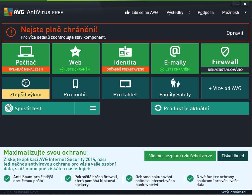252x195 pixels.
Task: Click green checkmark beside Anti-Spam feature
Action: 7,178
